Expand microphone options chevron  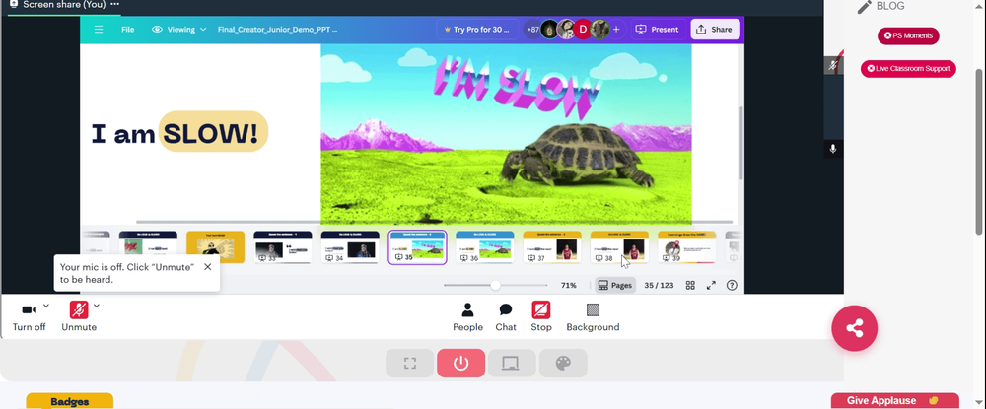pos(97,306)
